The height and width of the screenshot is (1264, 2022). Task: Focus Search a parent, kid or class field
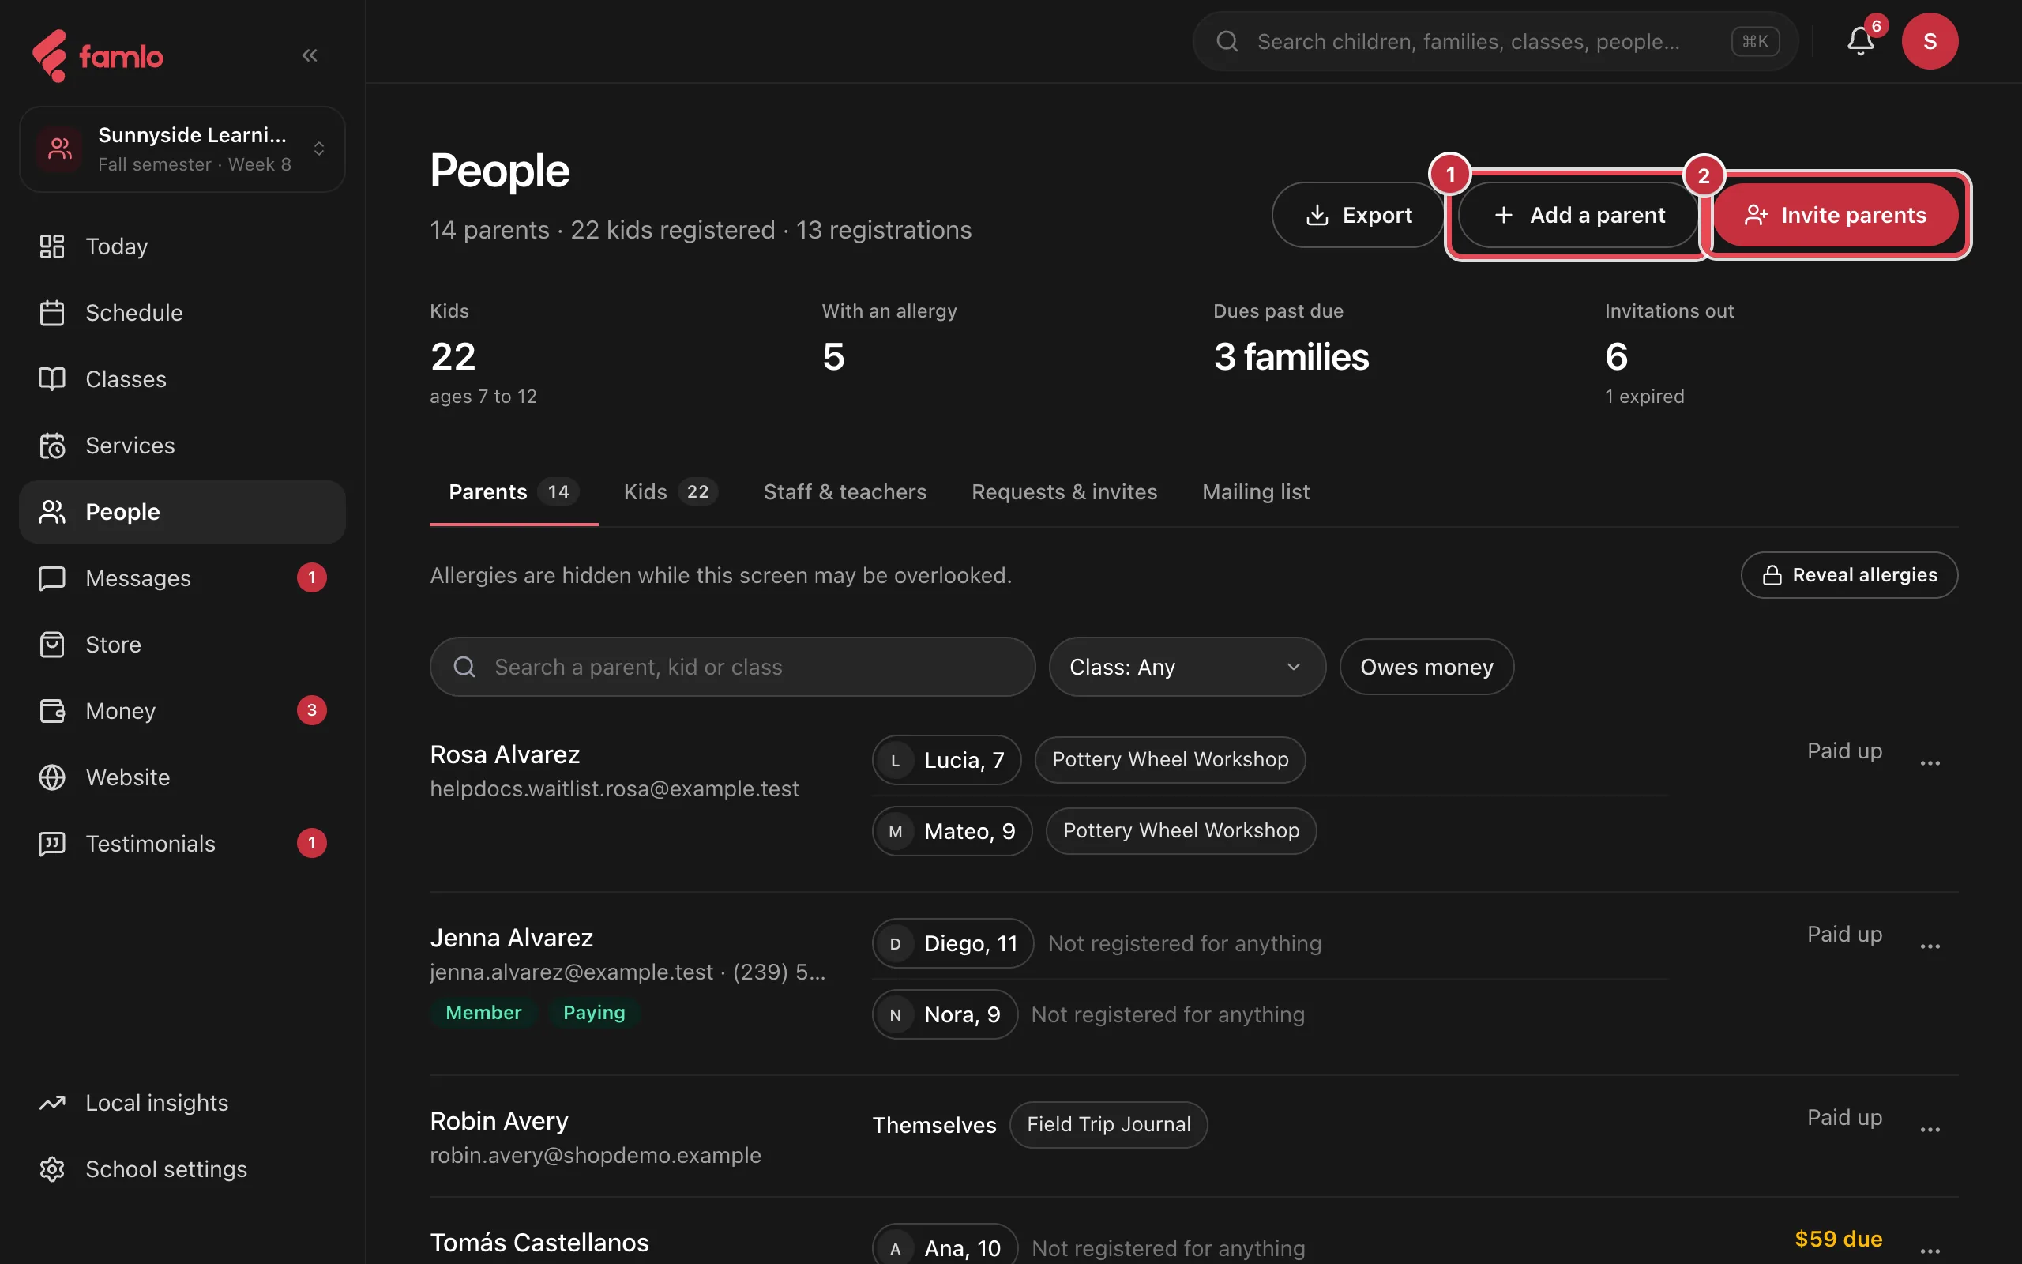coord(733,667)
